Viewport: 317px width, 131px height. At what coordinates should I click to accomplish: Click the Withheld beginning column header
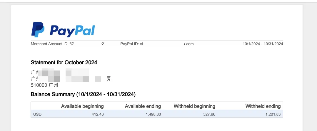click(194, 106)
